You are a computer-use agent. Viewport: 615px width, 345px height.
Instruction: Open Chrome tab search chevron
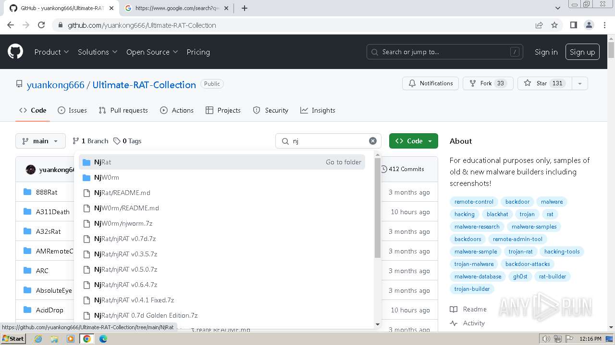(x=557, y=8)
